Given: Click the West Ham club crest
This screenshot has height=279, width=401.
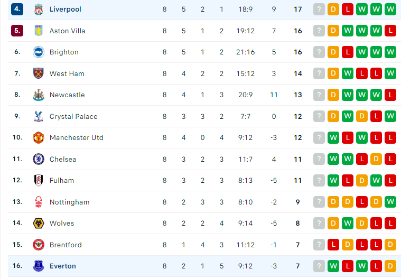Looking at the screenshot, I should [39, 73].
